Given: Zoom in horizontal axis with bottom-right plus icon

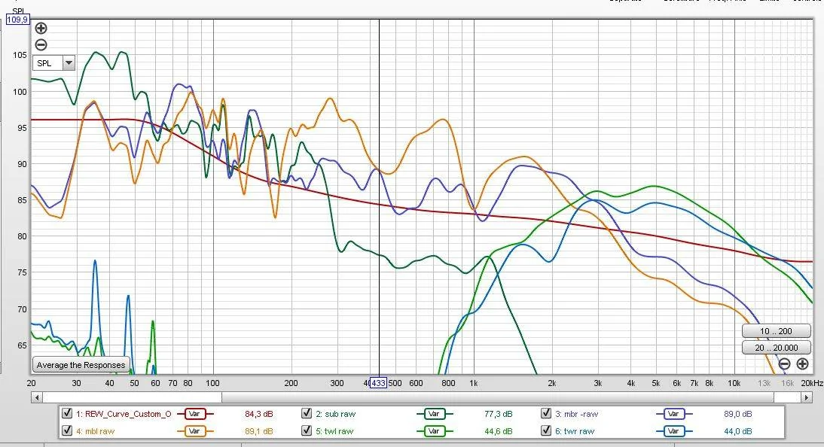Looking at the screenshot, I should pos(802,363).
